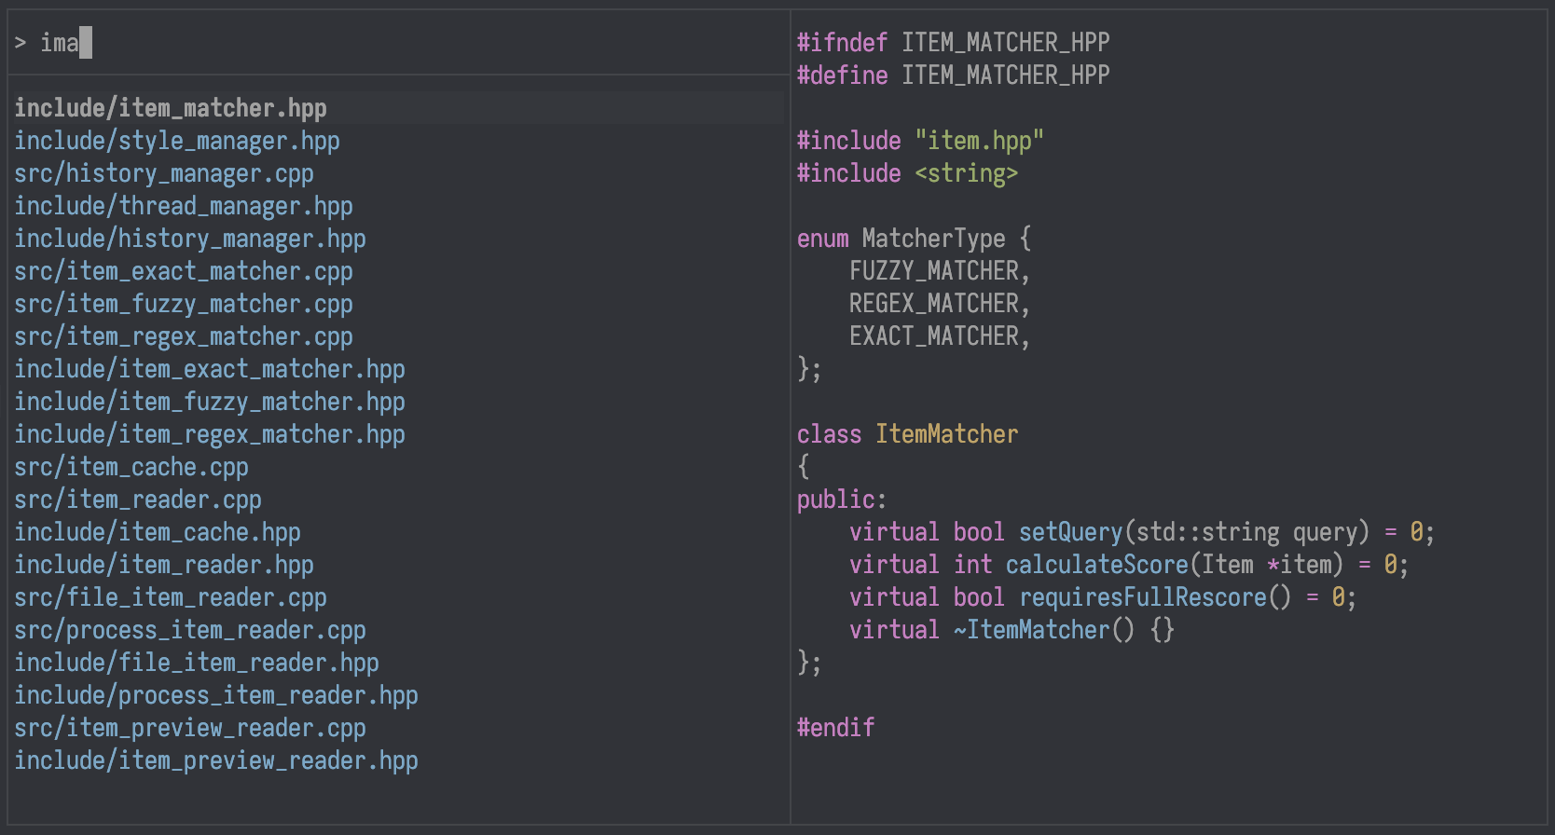This screenshot has height=835, width=1555.
Task: Select src/item_fuzzy_matcher.cpp result
Action: tap(184, 304)
